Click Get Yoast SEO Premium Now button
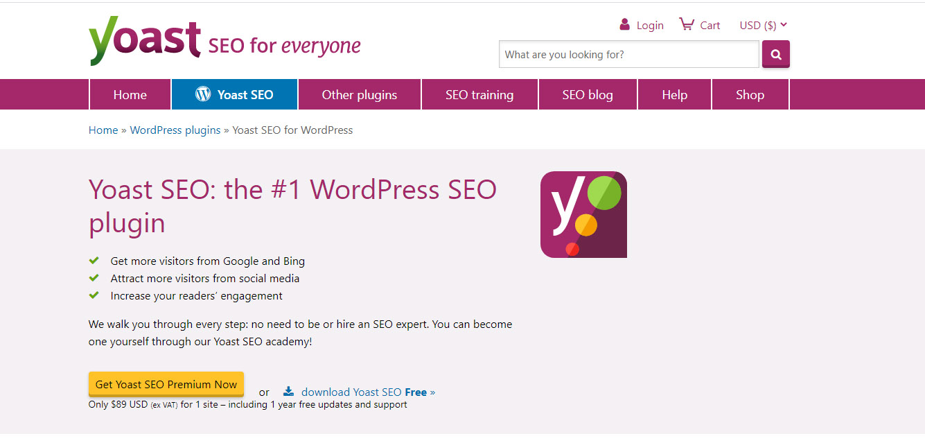Image resolution: width=925 pixels, height=443 pixels. pyautogui.click(x=166, y=384)
